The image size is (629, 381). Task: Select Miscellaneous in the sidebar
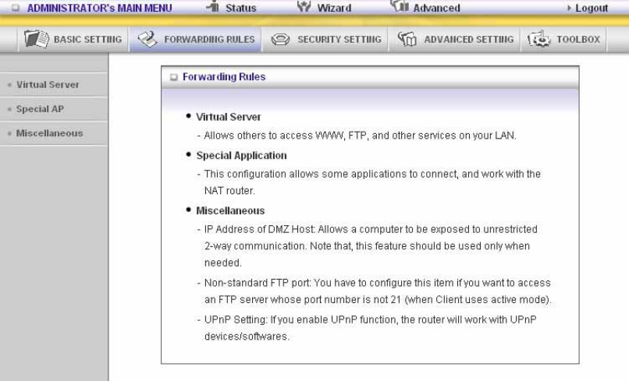tap(49, 133)
